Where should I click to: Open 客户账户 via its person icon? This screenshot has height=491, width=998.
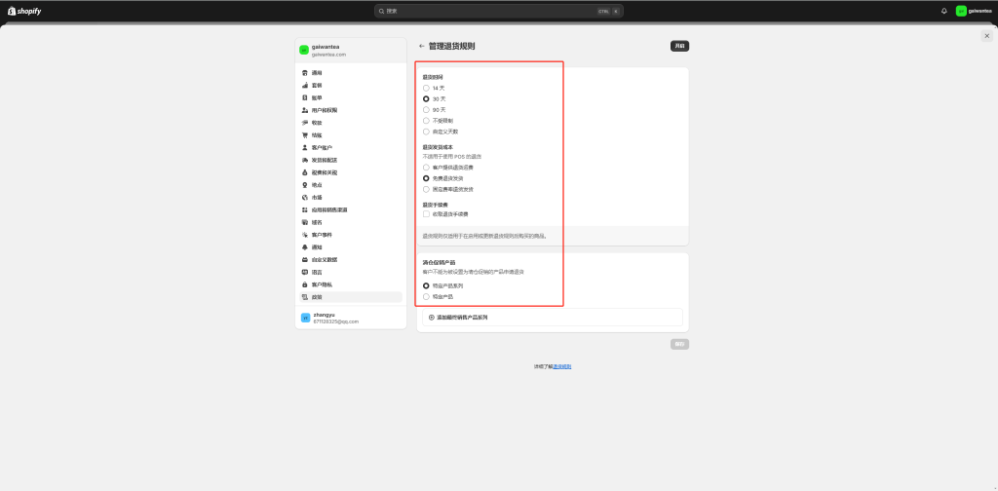pyautogui.click(x=305, y=147)
